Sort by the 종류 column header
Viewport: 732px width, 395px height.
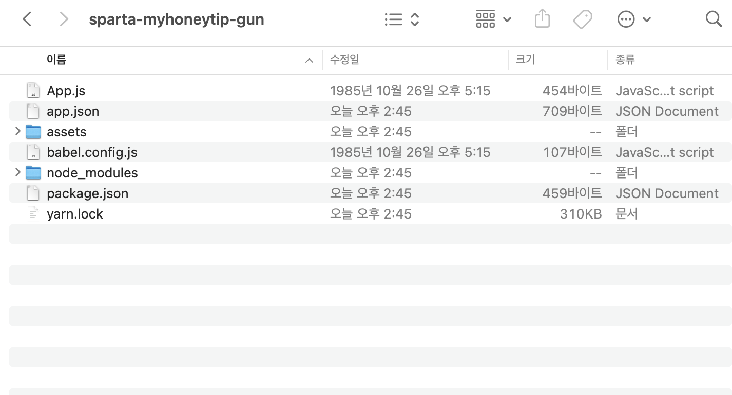coord(625,60)
